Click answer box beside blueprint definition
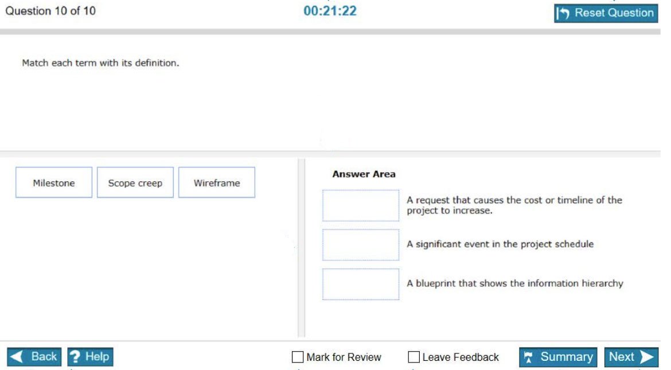 coord(361,285)
